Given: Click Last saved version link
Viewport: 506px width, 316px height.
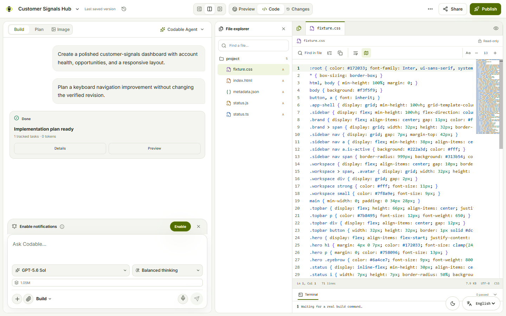Looking at the screenshot, I should pyautogui.click(x=100, y=9).
